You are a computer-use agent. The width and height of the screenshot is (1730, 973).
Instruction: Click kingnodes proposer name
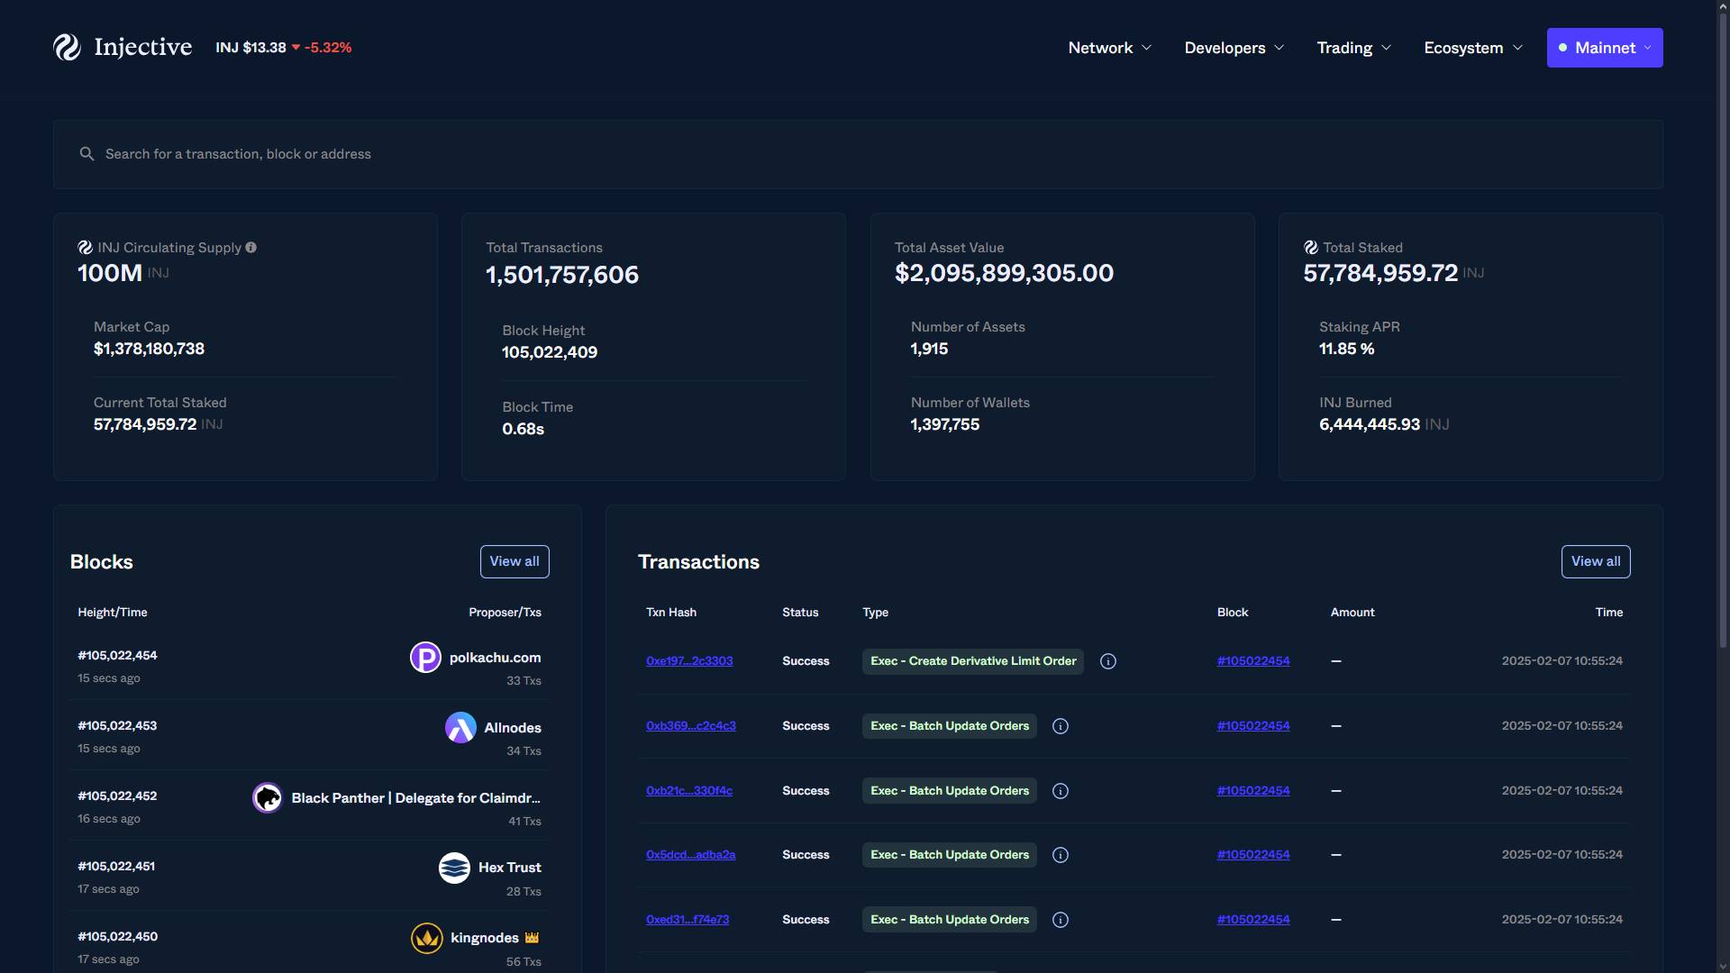coord(485,938)
